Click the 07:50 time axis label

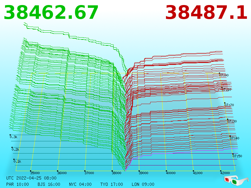237,156
